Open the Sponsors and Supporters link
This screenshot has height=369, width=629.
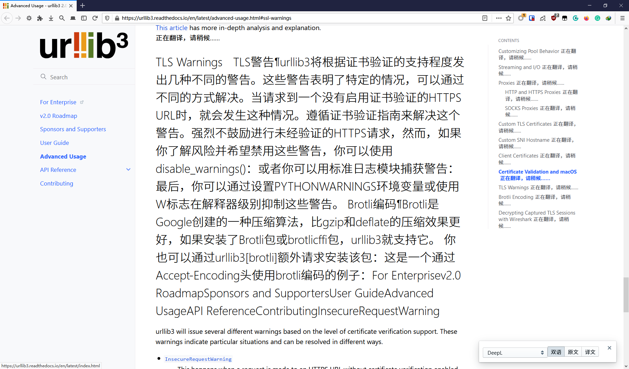coord(73,129)
